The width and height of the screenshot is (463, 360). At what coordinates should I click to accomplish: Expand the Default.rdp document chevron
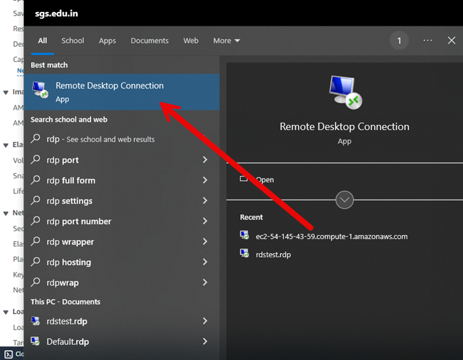click(205, 341)
